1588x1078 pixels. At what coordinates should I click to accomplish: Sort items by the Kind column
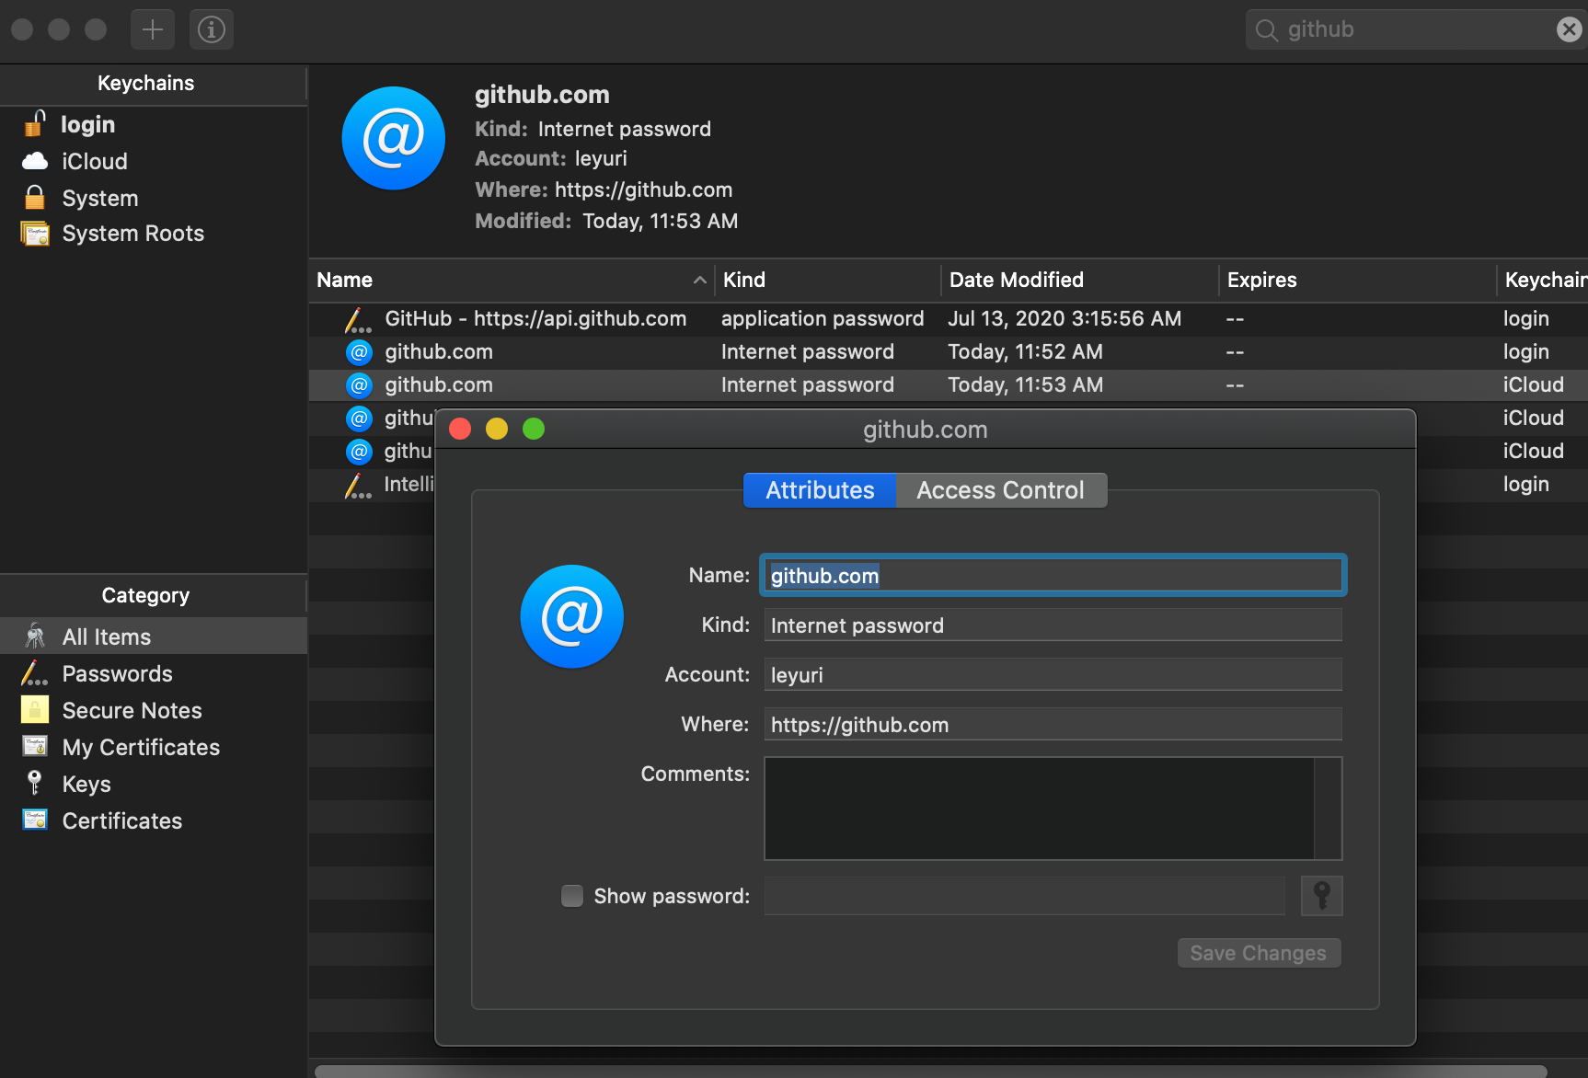828,280
